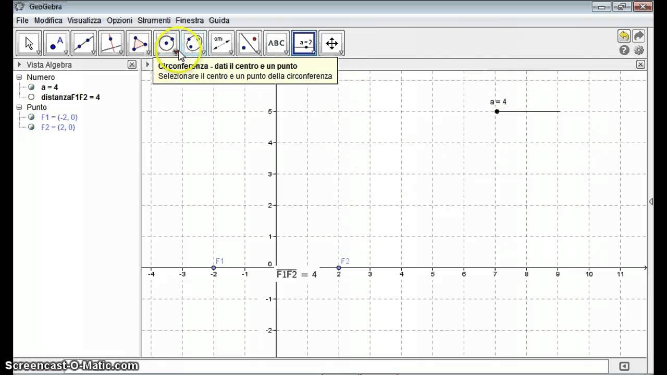Collapse the Numero tree group

[x=19, y=77]
